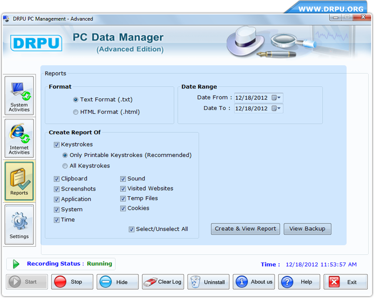Click the View Backup button
This screenshot has width=374, height=298.
[x=308, y=229]
